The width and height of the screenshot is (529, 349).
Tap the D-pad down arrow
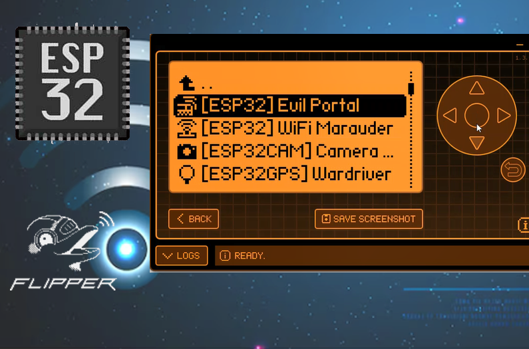coord(476,143)
